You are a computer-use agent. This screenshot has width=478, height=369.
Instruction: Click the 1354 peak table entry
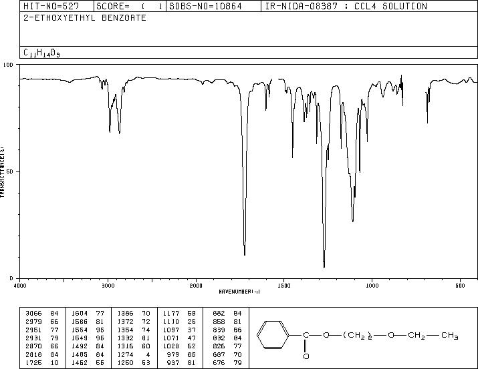pyautogui.click(x=134, y=330)
